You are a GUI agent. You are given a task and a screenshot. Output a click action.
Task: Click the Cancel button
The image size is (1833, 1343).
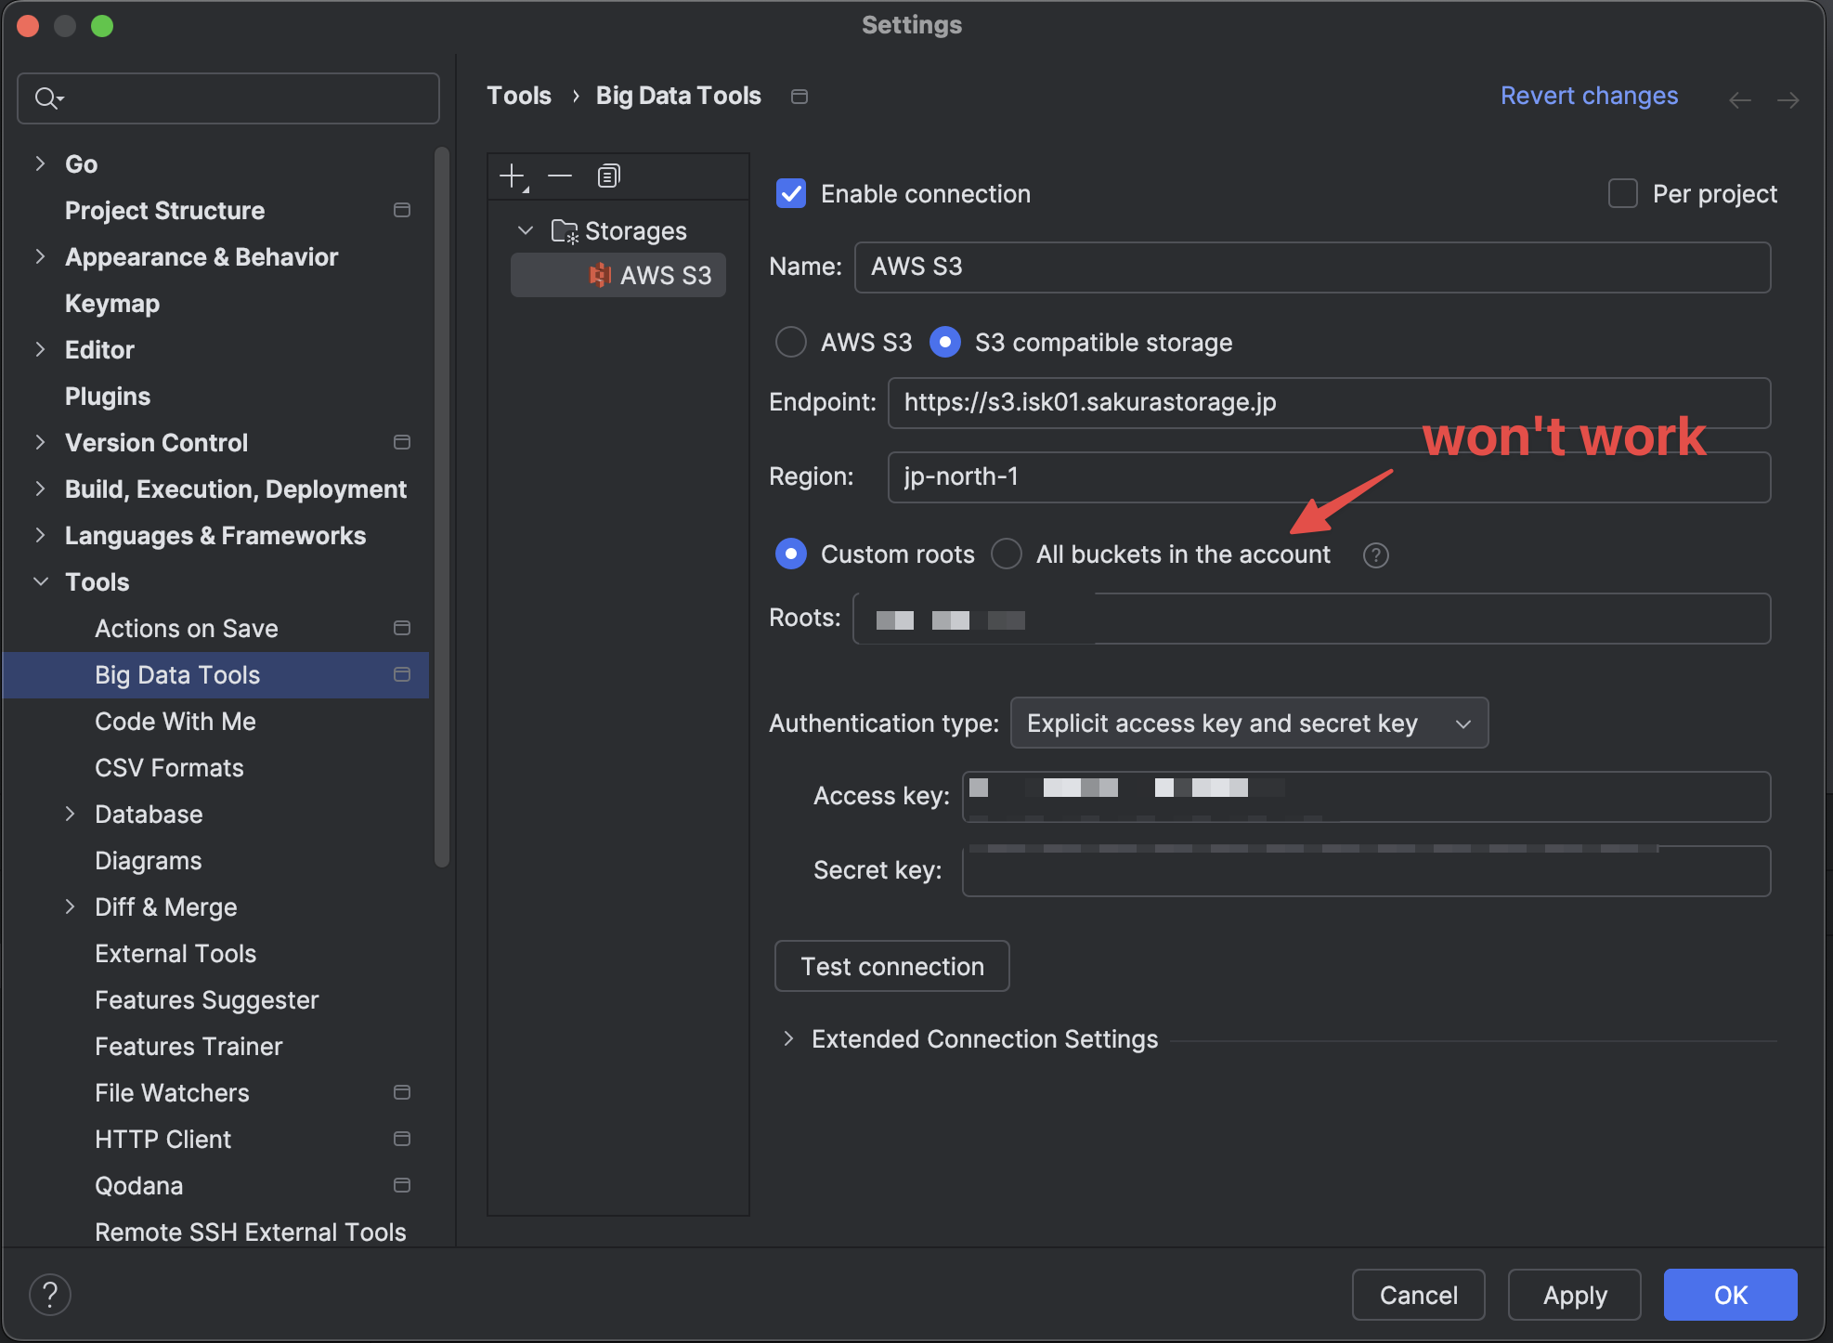point(1418,1295)
